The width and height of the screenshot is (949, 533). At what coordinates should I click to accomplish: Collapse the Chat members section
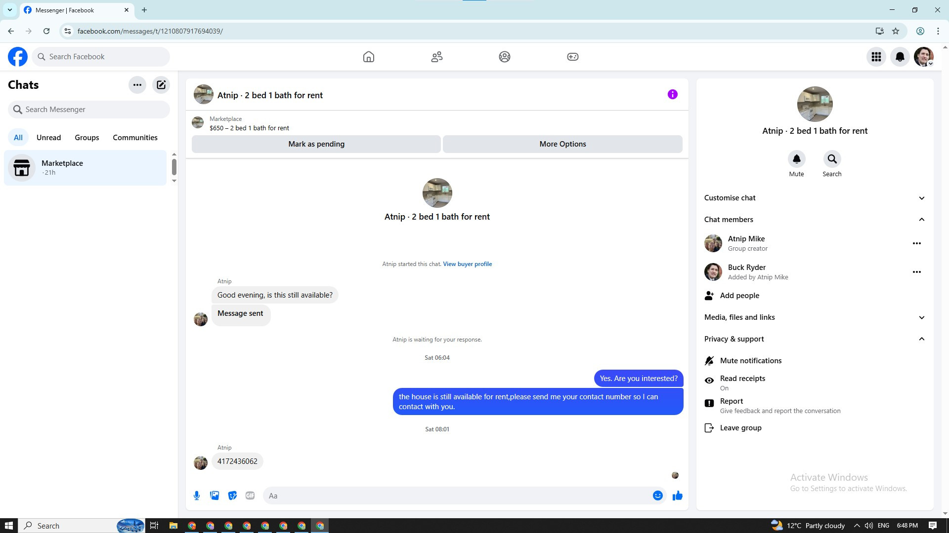coord(815,220)
